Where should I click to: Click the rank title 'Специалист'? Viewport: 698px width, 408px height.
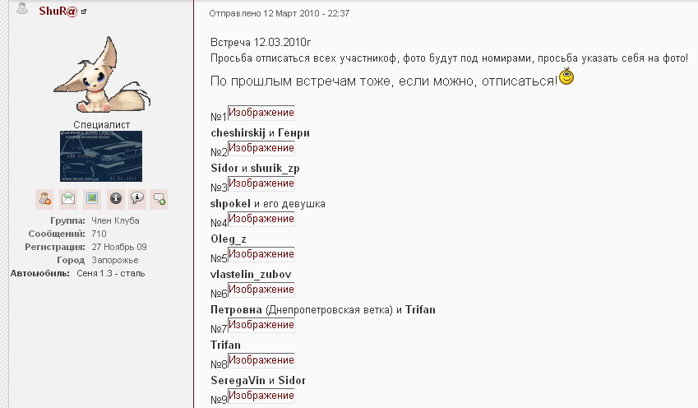point(101,125)
